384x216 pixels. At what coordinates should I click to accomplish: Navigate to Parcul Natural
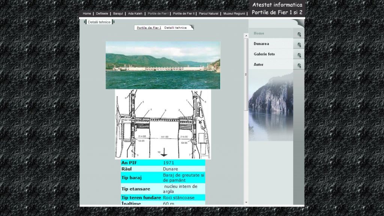click(208, 14)
